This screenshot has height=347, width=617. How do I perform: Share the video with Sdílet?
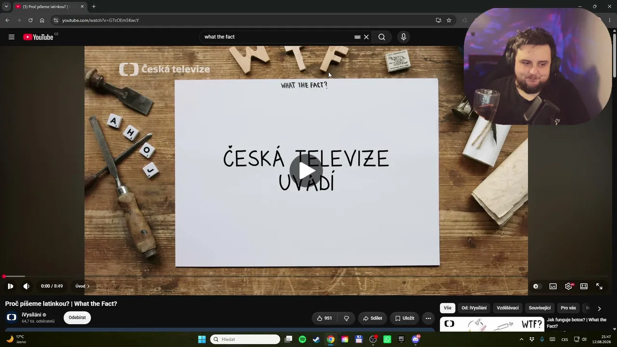(372, 318)
